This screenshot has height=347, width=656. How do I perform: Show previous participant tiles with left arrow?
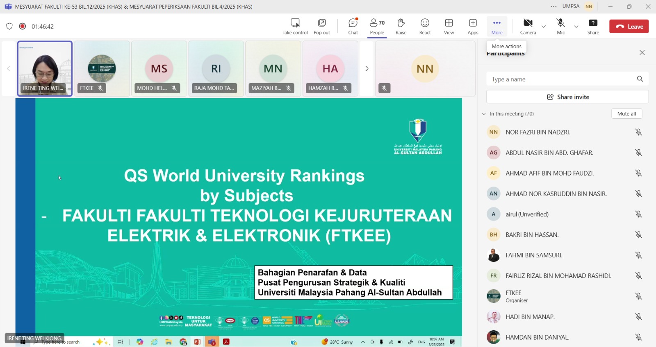[x=8, y=69]
